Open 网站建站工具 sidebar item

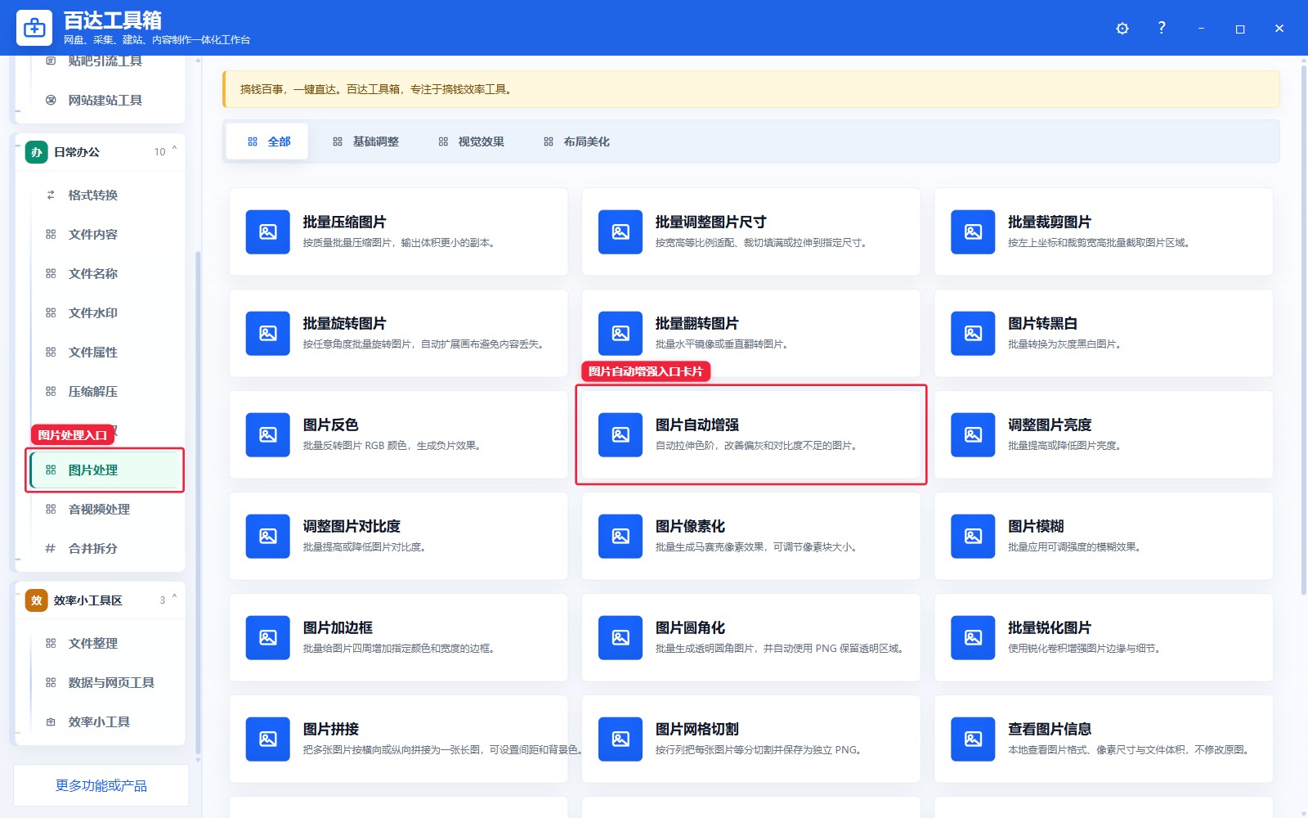(105, 100)
